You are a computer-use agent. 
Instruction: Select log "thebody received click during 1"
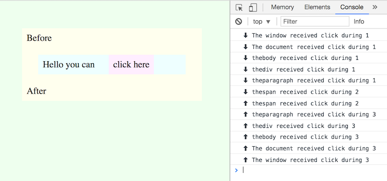coord(309,58)
